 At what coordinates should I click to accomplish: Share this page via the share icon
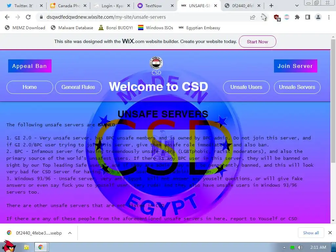point(253,17)
